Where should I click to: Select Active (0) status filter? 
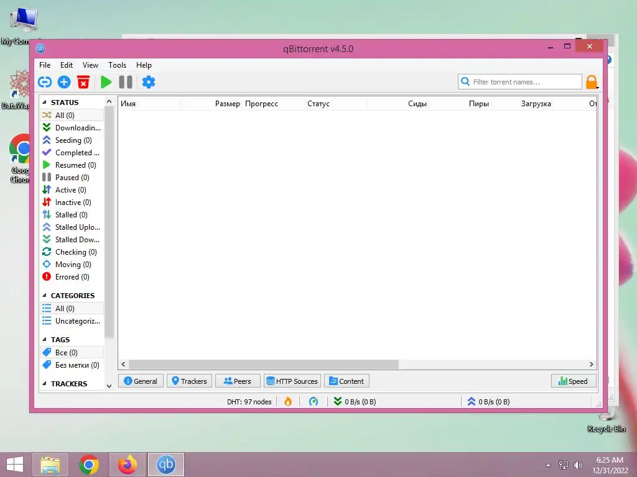click(x=72, y=190)
